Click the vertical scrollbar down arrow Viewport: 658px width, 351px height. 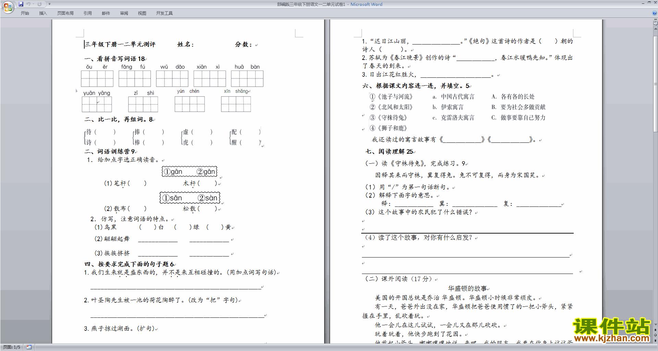coord(655,324)
